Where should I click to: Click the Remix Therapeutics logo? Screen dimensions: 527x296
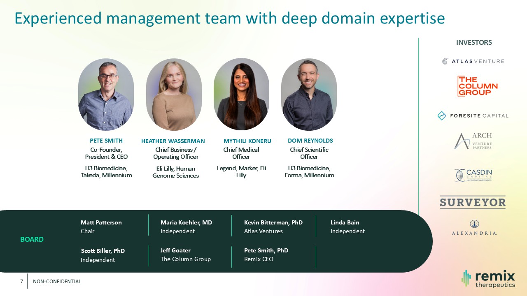point(488,279)
